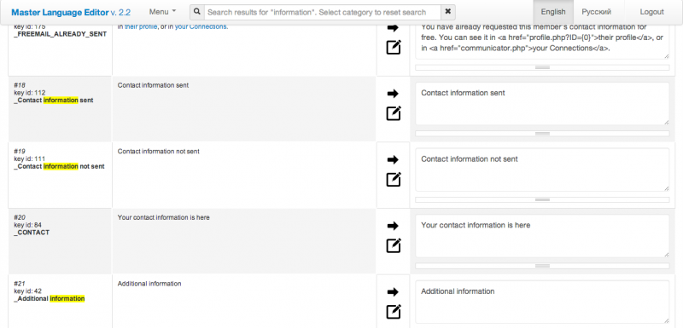683x328 pixels.
Task: Click key name '_FREEMAIL_ALREADY_SENT'
Action: [x=60, y=34]
